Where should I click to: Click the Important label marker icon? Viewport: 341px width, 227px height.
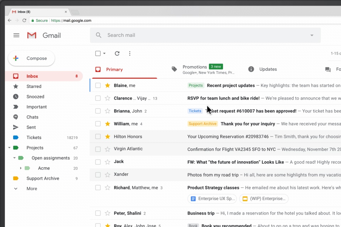point(16,107)
